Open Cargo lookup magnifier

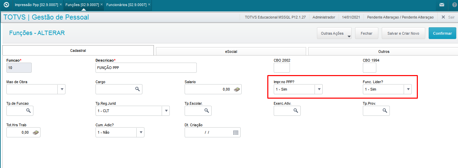[x=137, y=89]
